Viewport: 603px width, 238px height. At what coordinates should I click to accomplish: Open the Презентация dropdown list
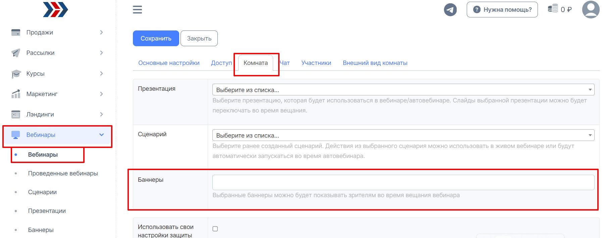point(403,90)
